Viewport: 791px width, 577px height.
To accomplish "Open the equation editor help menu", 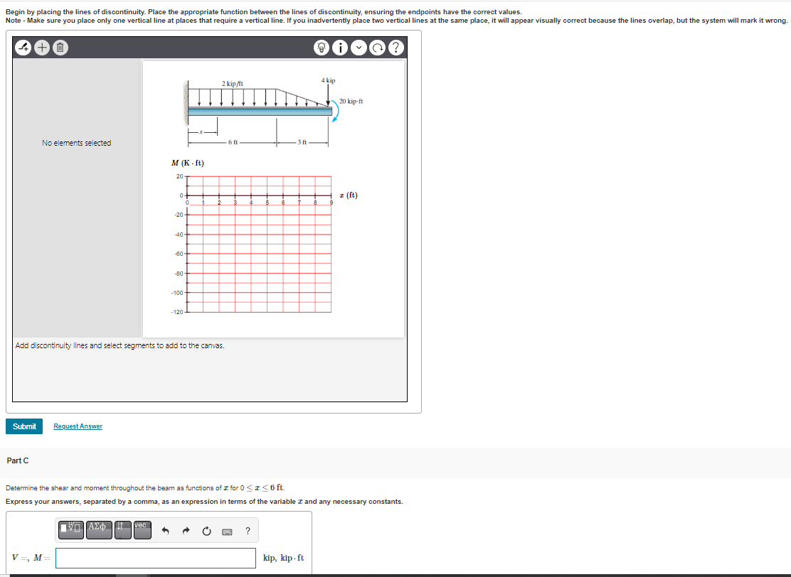I will tap(247, 530).
